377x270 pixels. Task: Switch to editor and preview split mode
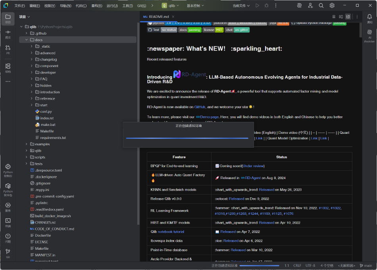tap(341, 17)
